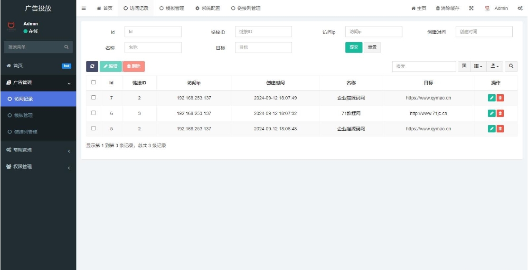Delete the record with Id 6
Image resolution: width=528 pixels, height=270 pixels.
coord(500,113)
